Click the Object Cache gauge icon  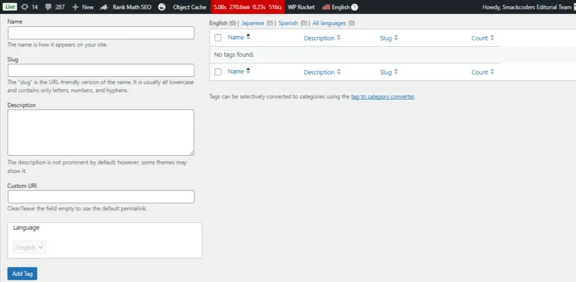tap(162, 7)
